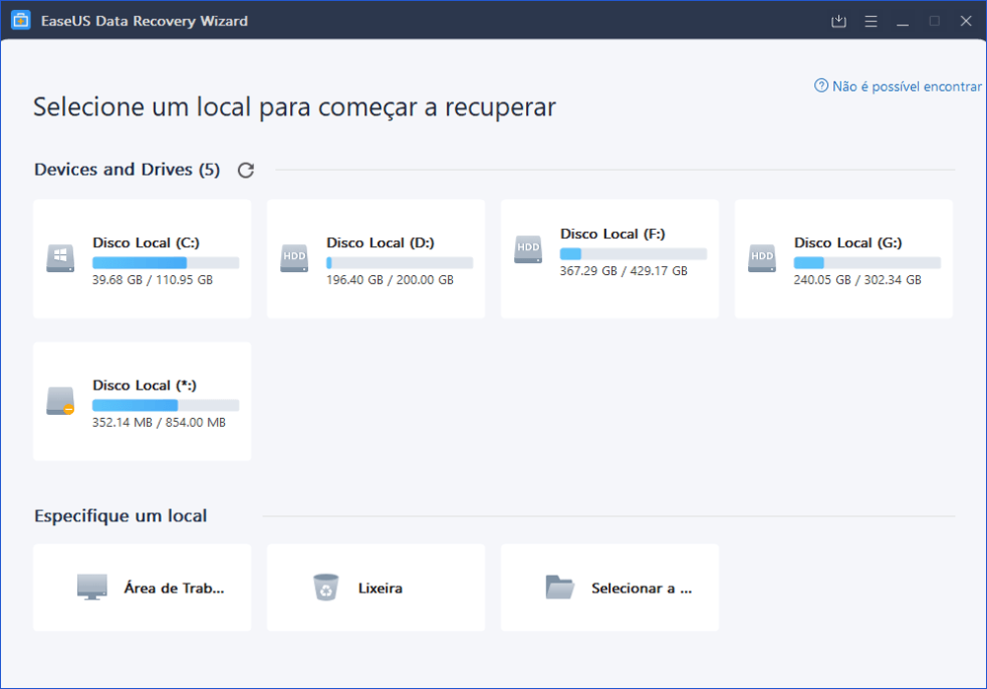Click the drive icon on Disco Local (C:)

coord(59,256)
